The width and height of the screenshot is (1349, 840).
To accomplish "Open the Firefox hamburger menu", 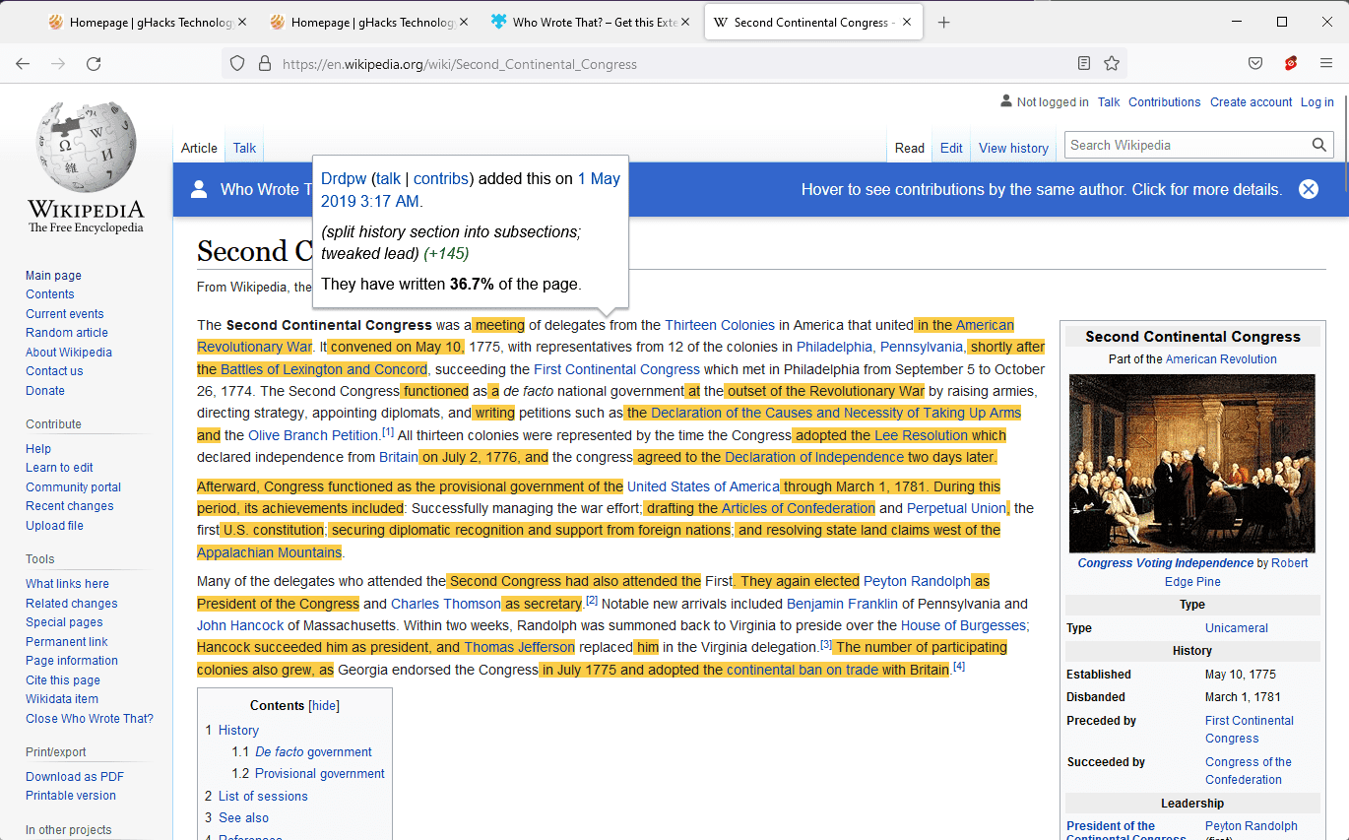I will coord(1325,62).
